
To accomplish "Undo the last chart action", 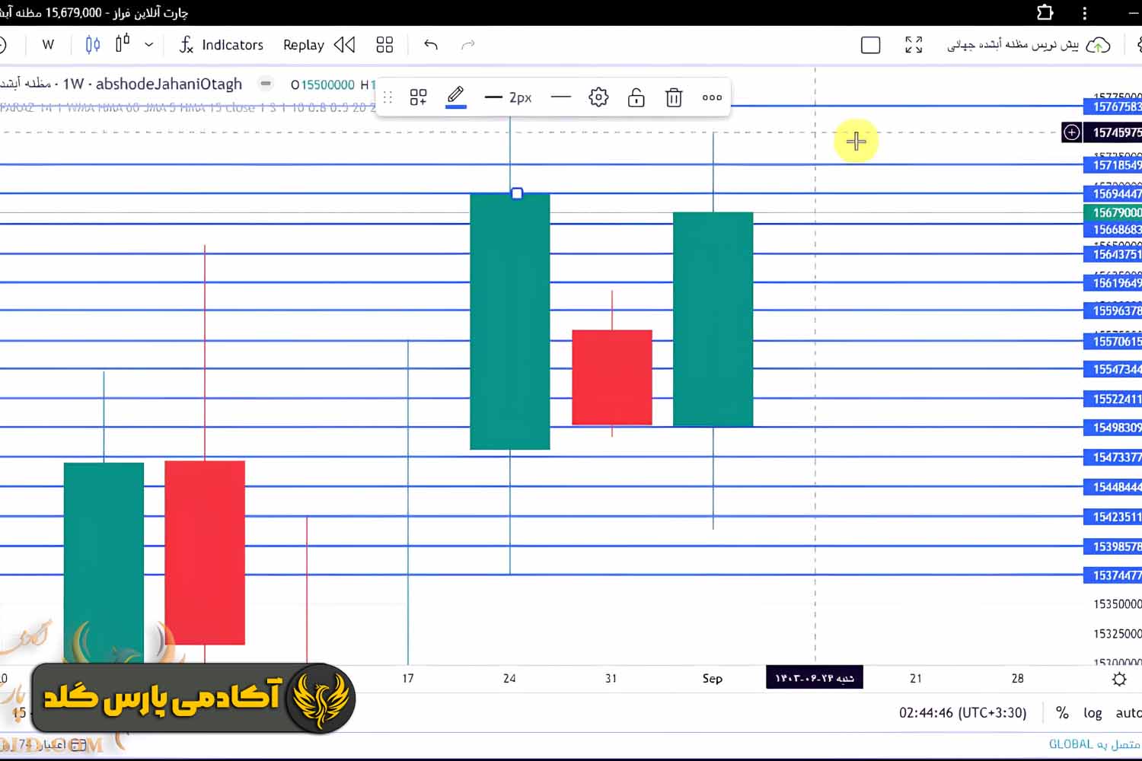I will [431, 45].
